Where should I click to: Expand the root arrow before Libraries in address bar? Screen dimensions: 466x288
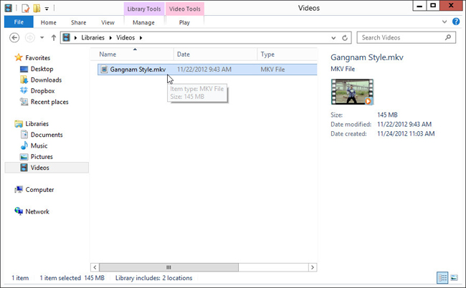pos(75,38)
